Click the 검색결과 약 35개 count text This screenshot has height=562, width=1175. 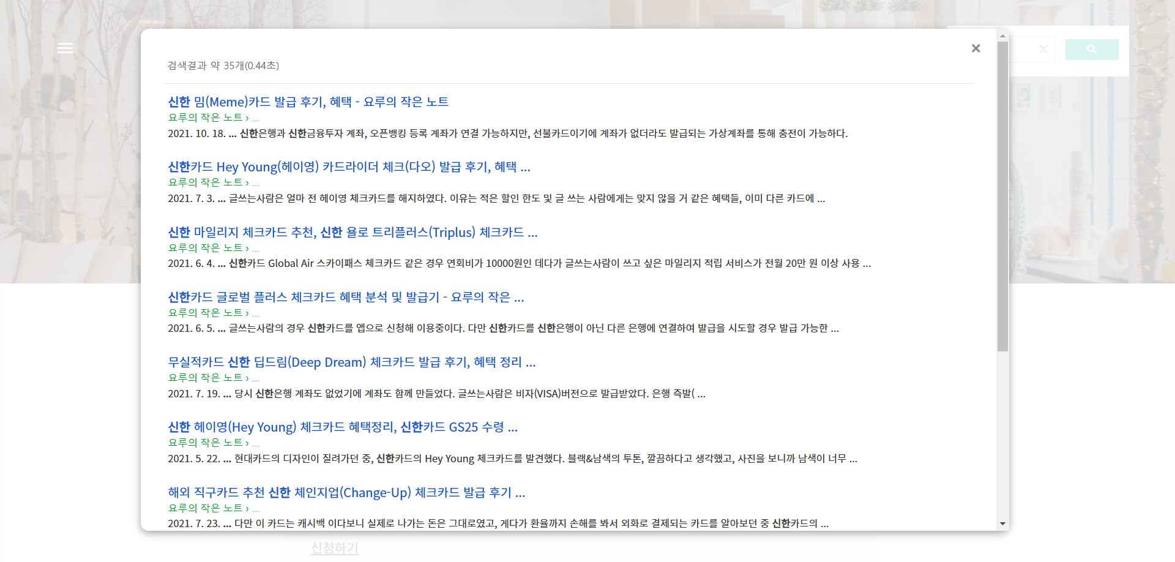[223, 66]
